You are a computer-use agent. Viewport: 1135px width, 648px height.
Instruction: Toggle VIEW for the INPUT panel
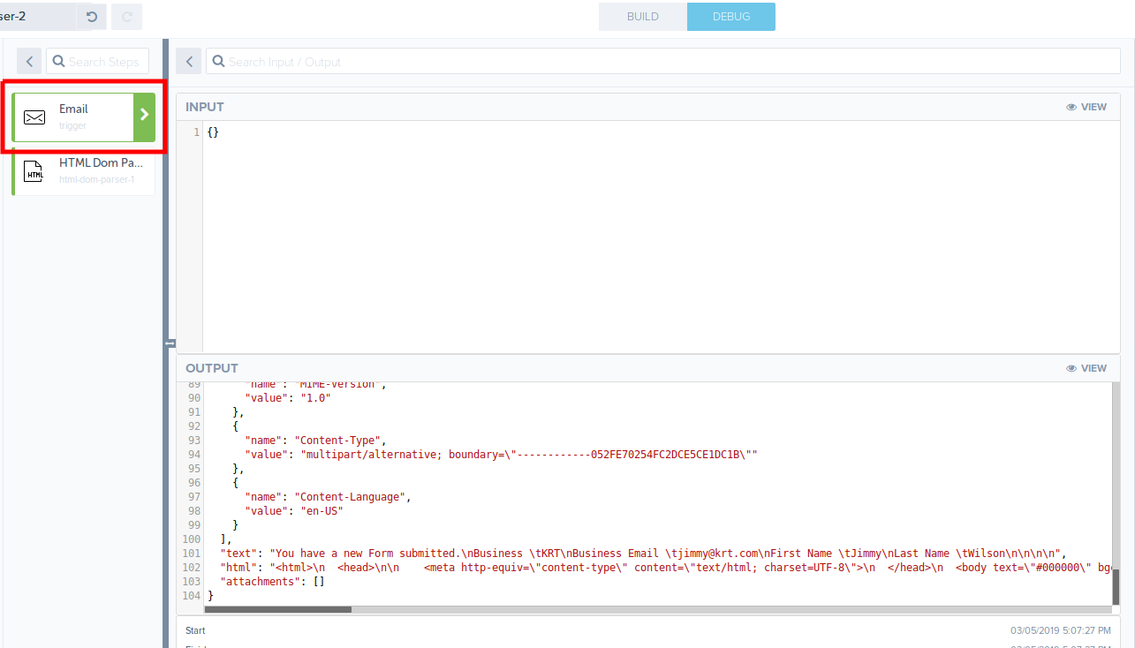(1093, 106)
